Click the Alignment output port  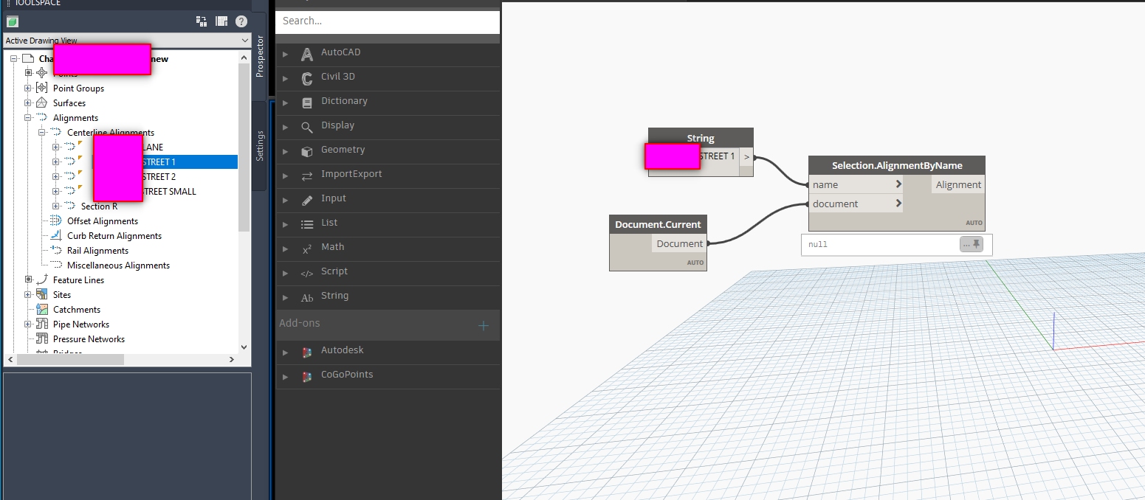coord(958,184)
